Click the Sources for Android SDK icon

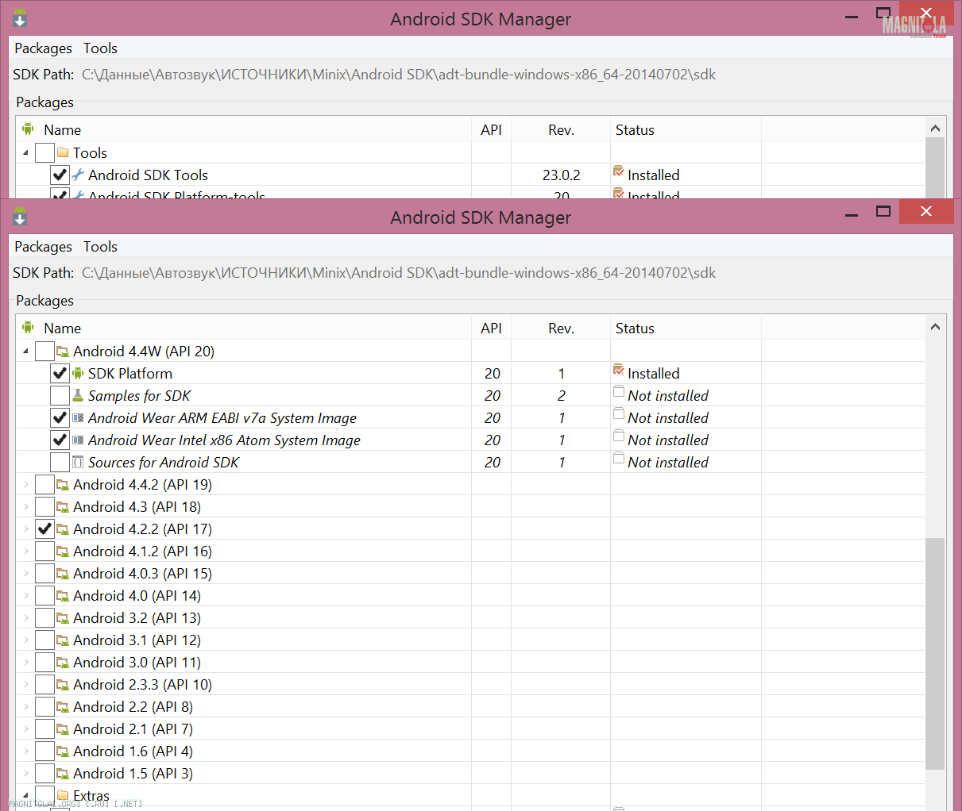[x=78, y=462]
